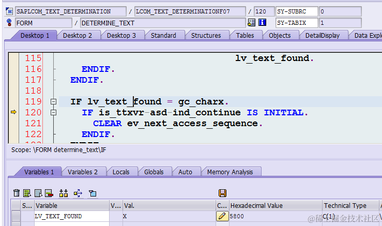Click the Technical Type column header
This screenshot has height=226, width=382.
pyautogui.click(x=350, y=206)
